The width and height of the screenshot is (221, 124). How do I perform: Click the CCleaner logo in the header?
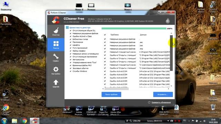click(x=56, y=20)
